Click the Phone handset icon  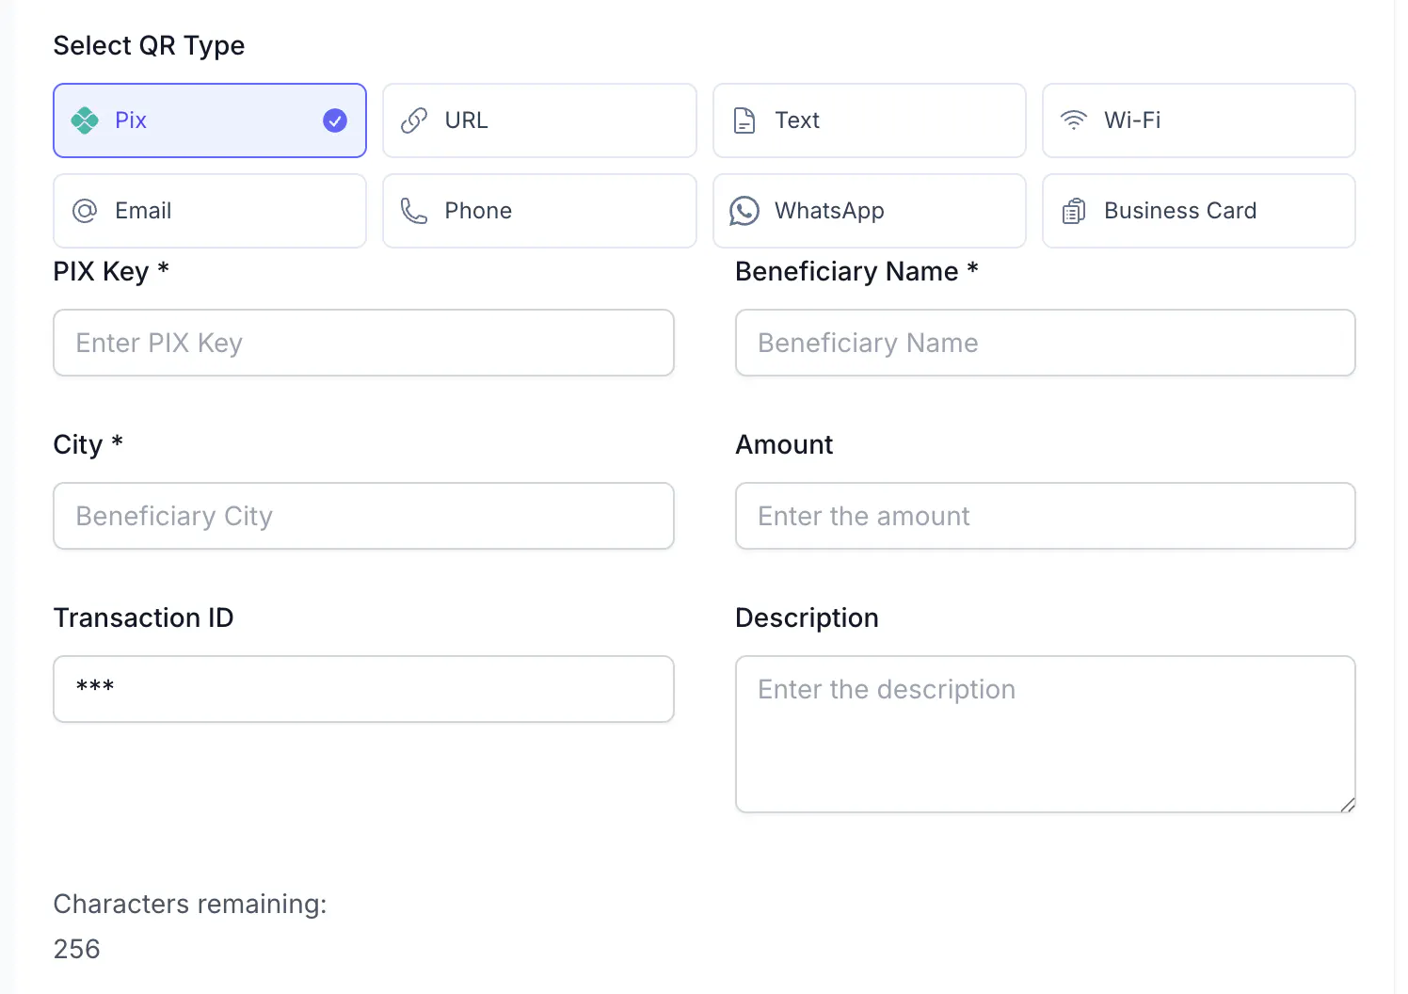point(414,211)
